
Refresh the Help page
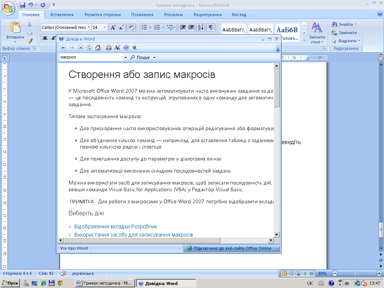pyautogui.click(x=89, y=48)
